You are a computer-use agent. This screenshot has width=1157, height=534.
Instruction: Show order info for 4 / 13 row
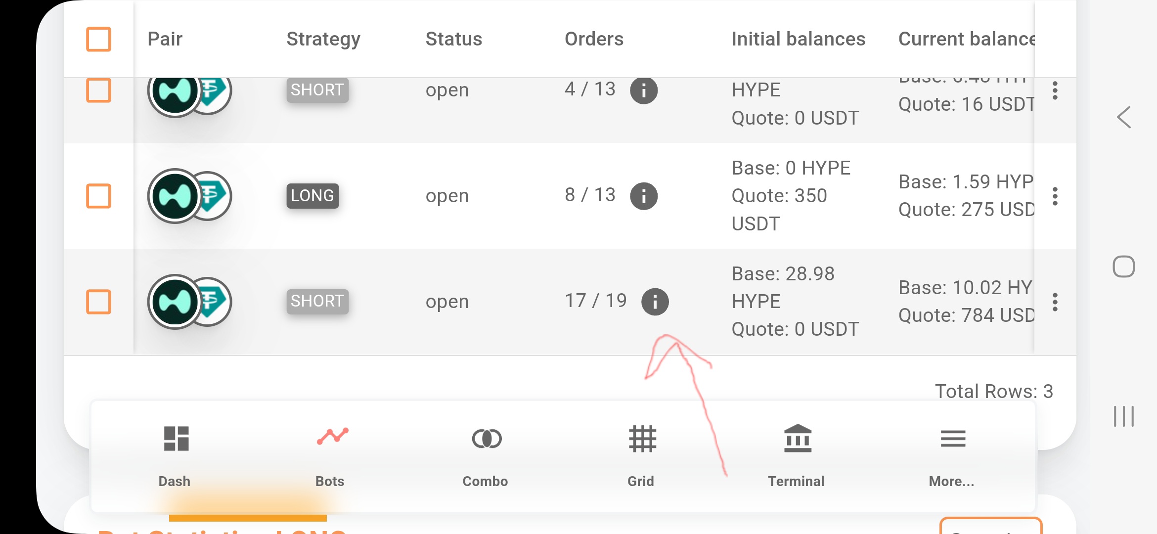[x=644, y=91]
